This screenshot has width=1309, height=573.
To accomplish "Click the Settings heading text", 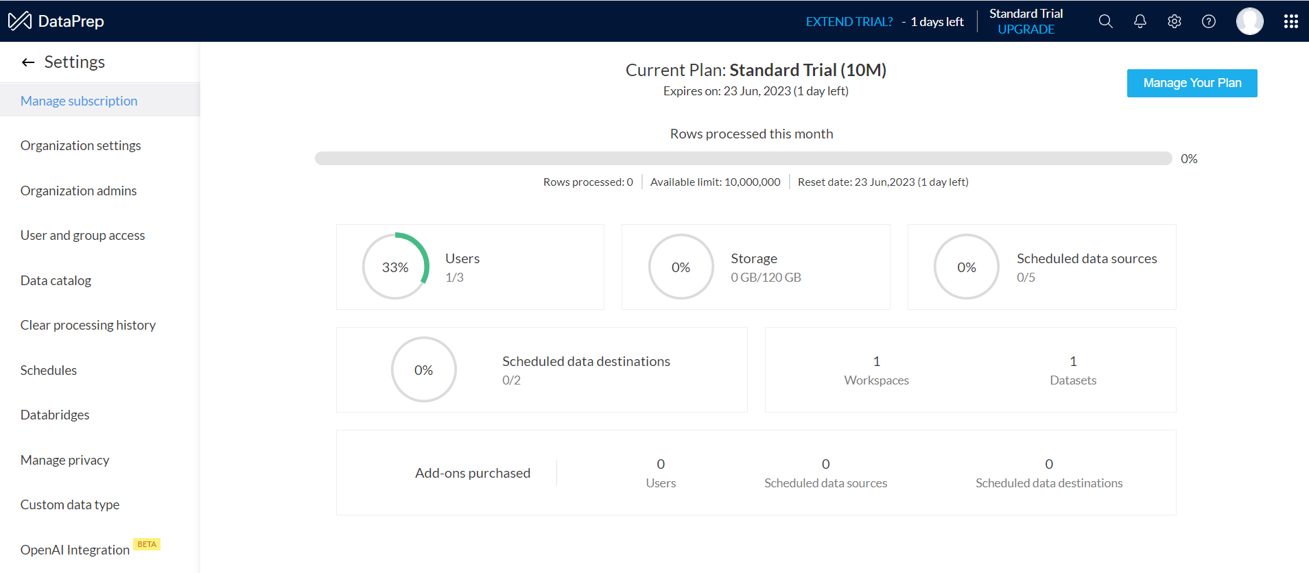I will [x=75, y=62].
